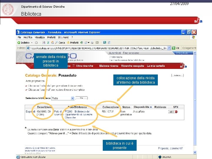
Task: Click the Proposte, commenti? link
Action: coord(170,148)
